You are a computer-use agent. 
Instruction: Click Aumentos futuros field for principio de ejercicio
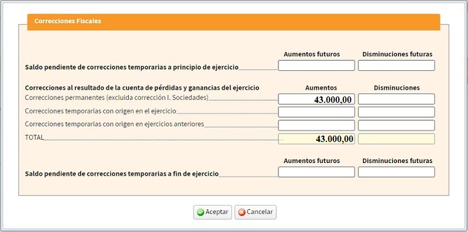click(x=316, y=65)
